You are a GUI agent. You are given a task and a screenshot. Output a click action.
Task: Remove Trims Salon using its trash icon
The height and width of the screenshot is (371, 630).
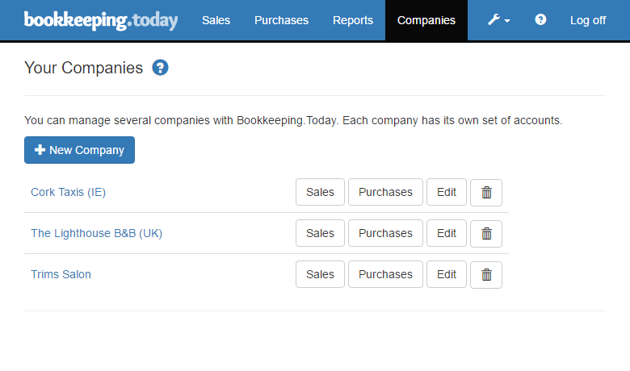[486, 275]
